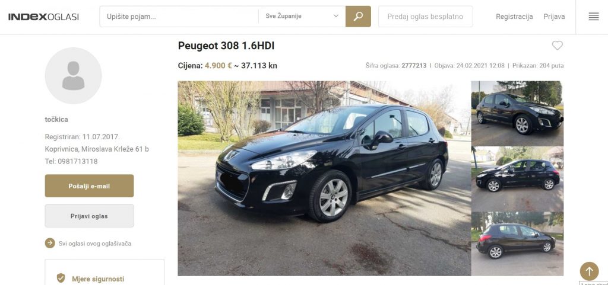Add listing to favorites with heart icon
The image size is (608, 285).
tap(557, 46)
